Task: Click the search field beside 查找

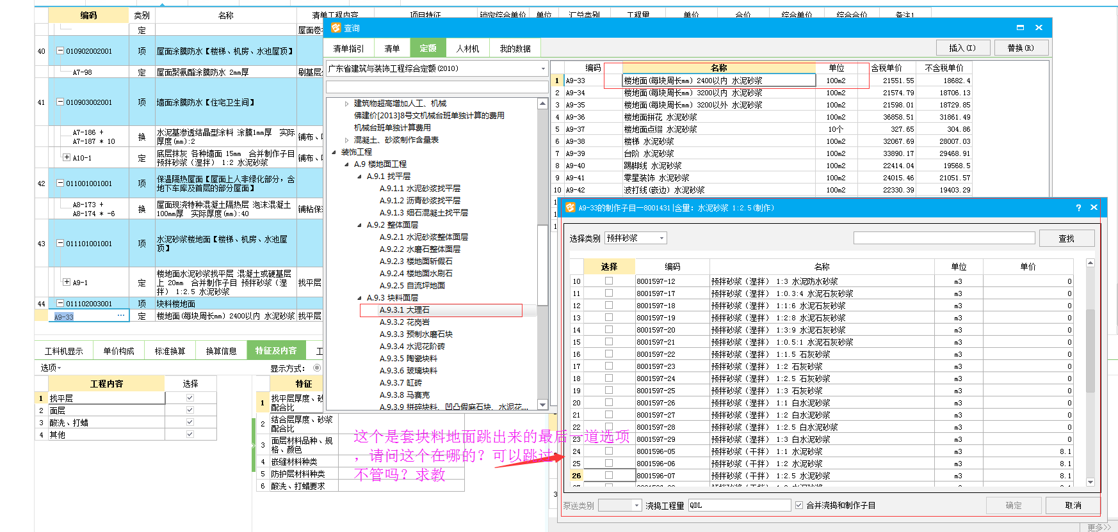Action: [944, 238]
